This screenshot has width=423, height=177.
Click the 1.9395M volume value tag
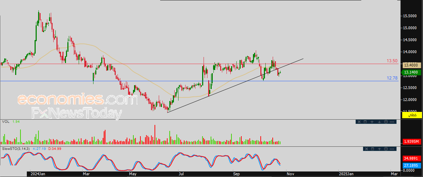click(x=412, y=141)
